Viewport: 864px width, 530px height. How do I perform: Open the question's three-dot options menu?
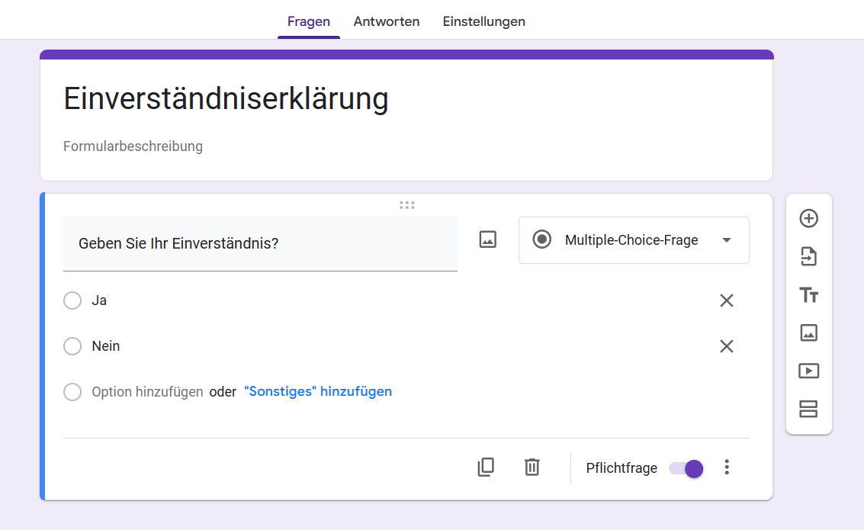727,467
